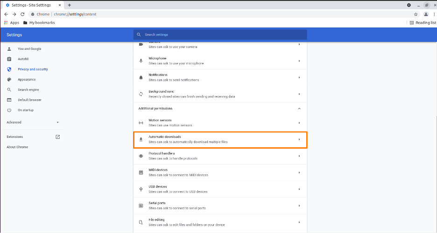Click the motion sensors icon
Viewport: 437px width, 233px height.
click(x=141, y=123)
